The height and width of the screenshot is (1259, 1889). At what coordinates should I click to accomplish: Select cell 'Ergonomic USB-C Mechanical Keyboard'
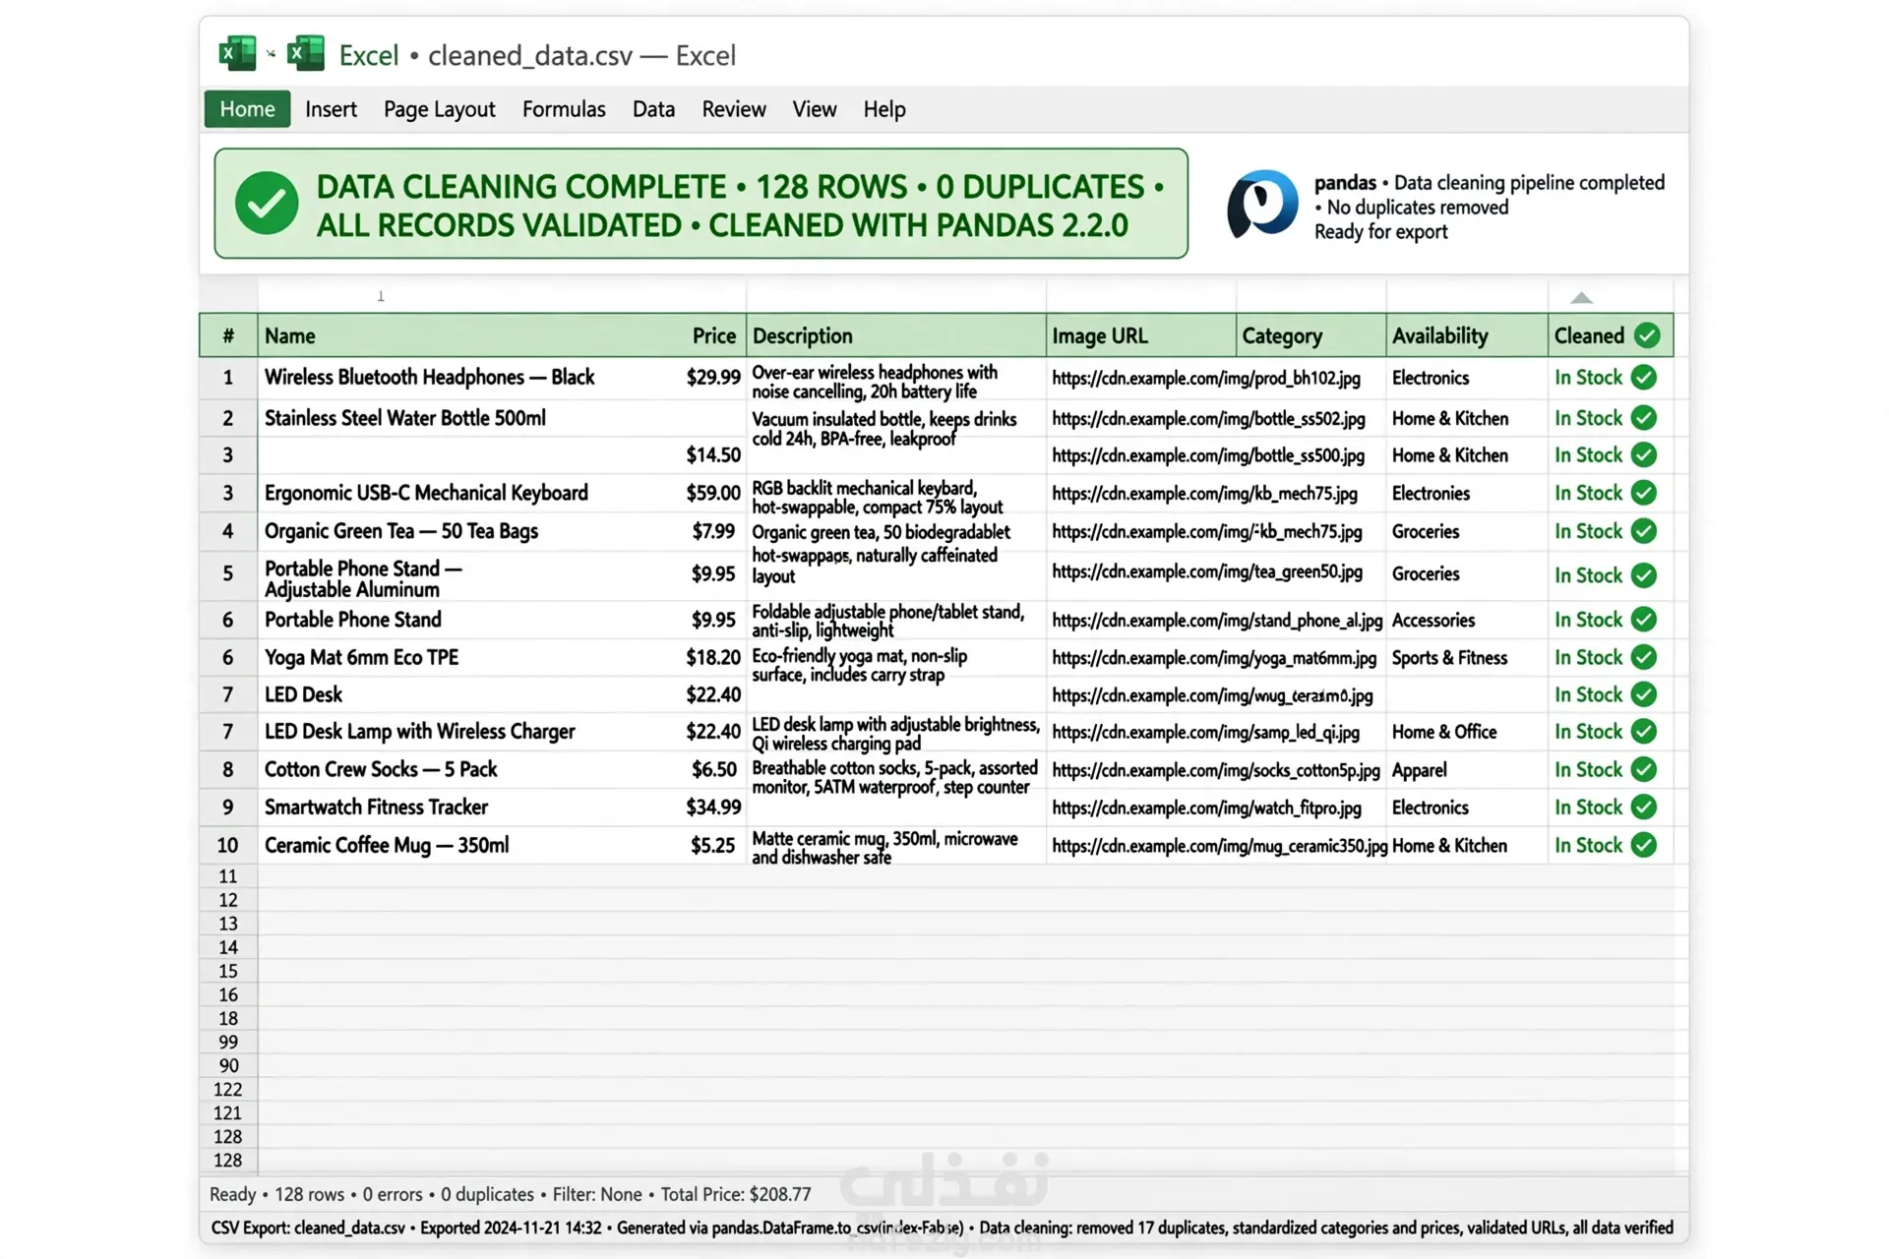pos(426,493)
